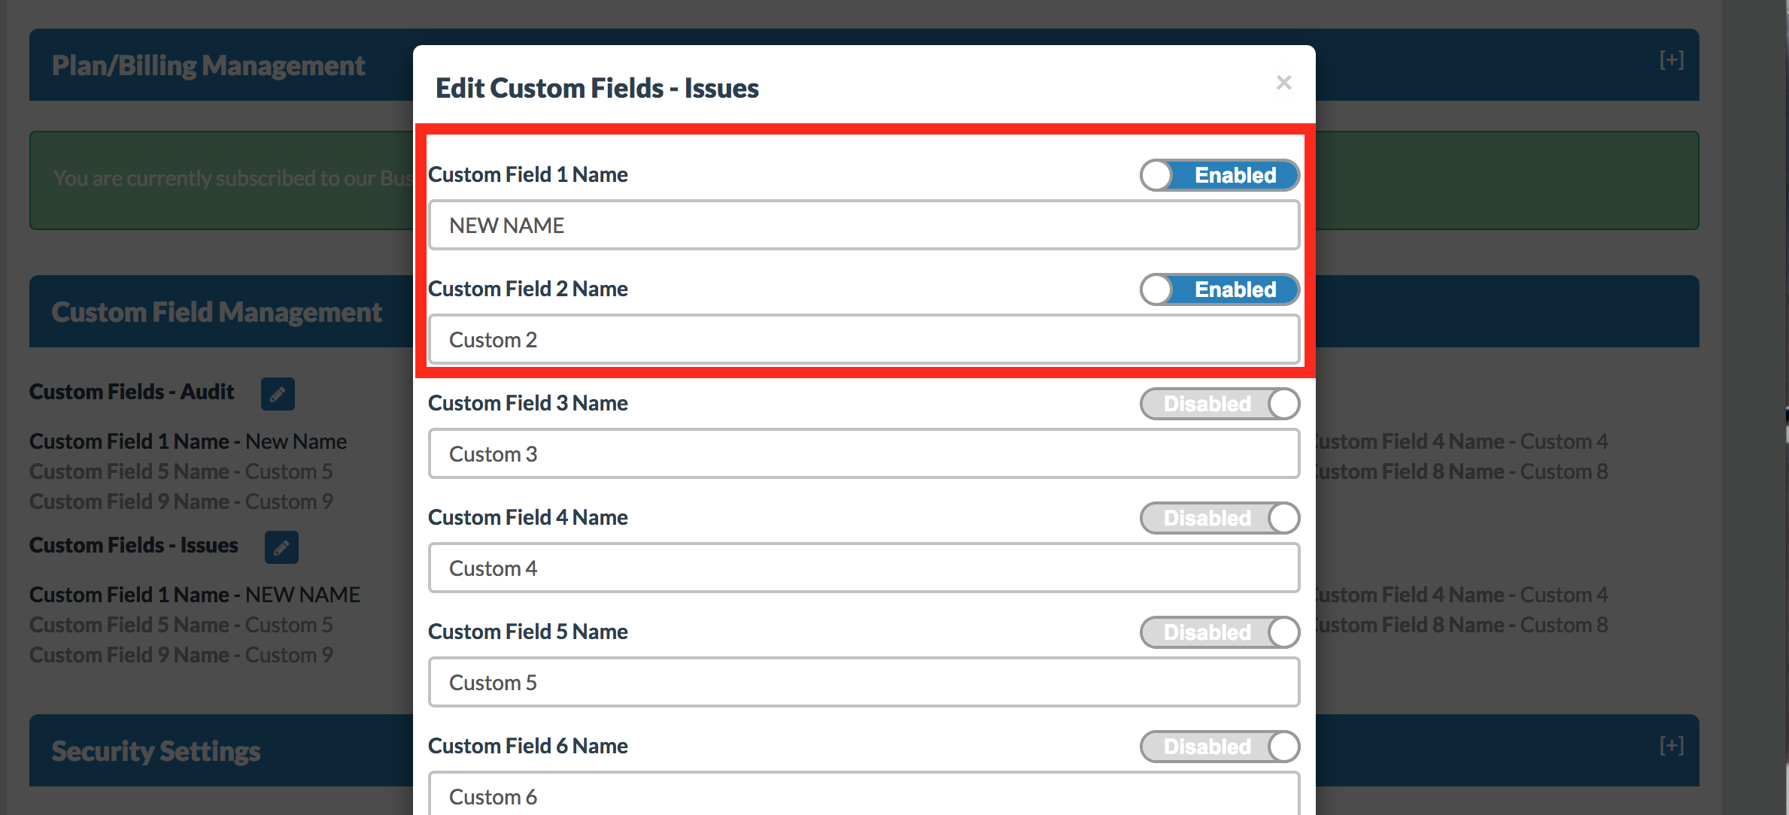Close the Edit Custom Fields dialog with the X
Screen dimensions: 1789x815
pos(1284,83)
